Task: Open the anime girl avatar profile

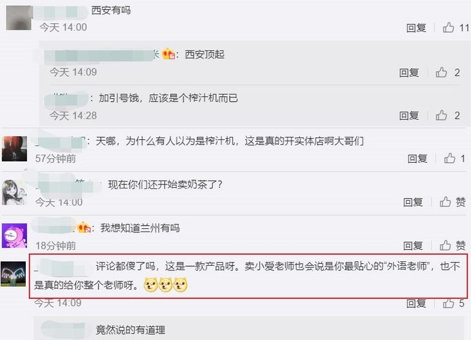Action: (x=14, y=192)
